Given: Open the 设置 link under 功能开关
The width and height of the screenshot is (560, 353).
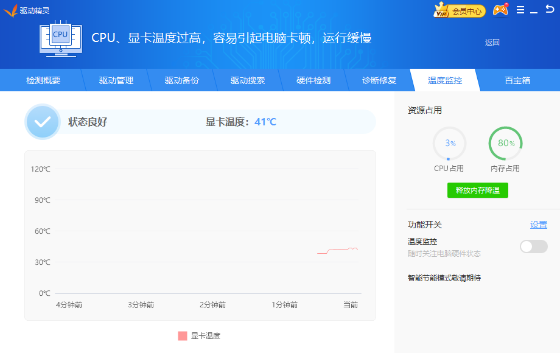Looking at the screenshot, I should pos(538,224).
